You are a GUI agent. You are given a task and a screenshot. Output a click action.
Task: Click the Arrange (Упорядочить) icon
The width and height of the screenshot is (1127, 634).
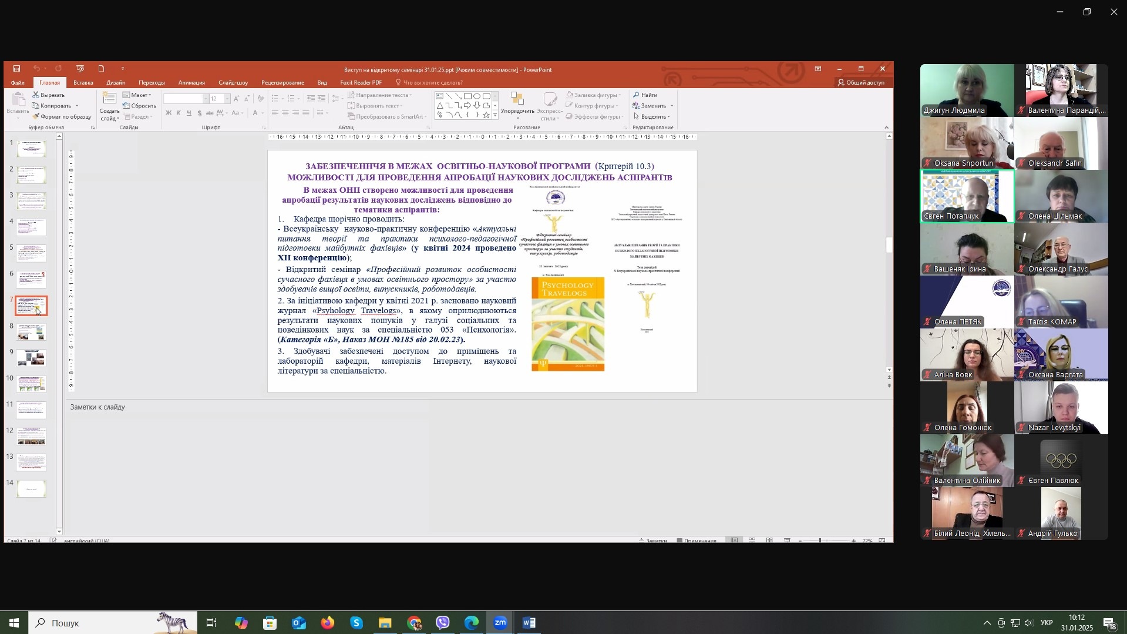[x=517, y=101]
